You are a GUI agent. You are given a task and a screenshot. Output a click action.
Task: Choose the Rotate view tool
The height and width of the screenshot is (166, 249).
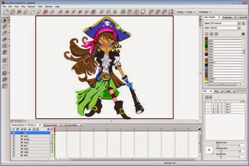tap(5, 73)
